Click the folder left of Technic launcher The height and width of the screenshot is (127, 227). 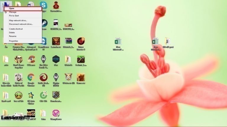coord(68,59)
